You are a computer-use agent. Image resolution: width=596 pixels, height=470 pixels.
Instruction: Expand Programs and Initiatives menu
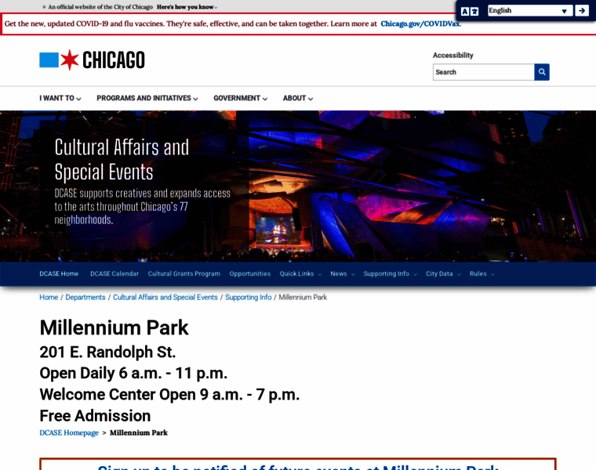[x=147, y=99]
